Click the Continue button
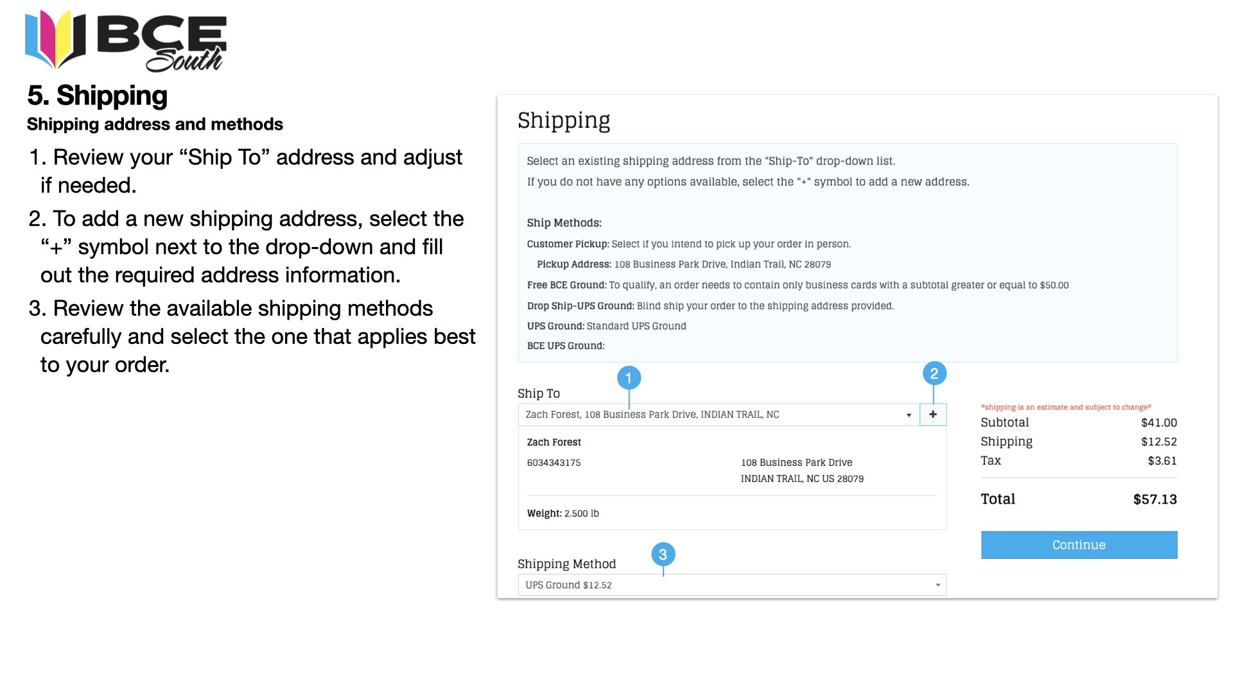This screenshot has height=693, width=1233. pyautogui.click(x=1079, y=545)
